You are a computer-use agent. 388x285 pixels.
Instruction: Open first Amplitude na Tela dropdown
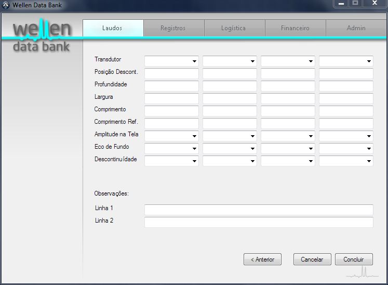click(x=171, y=136)
